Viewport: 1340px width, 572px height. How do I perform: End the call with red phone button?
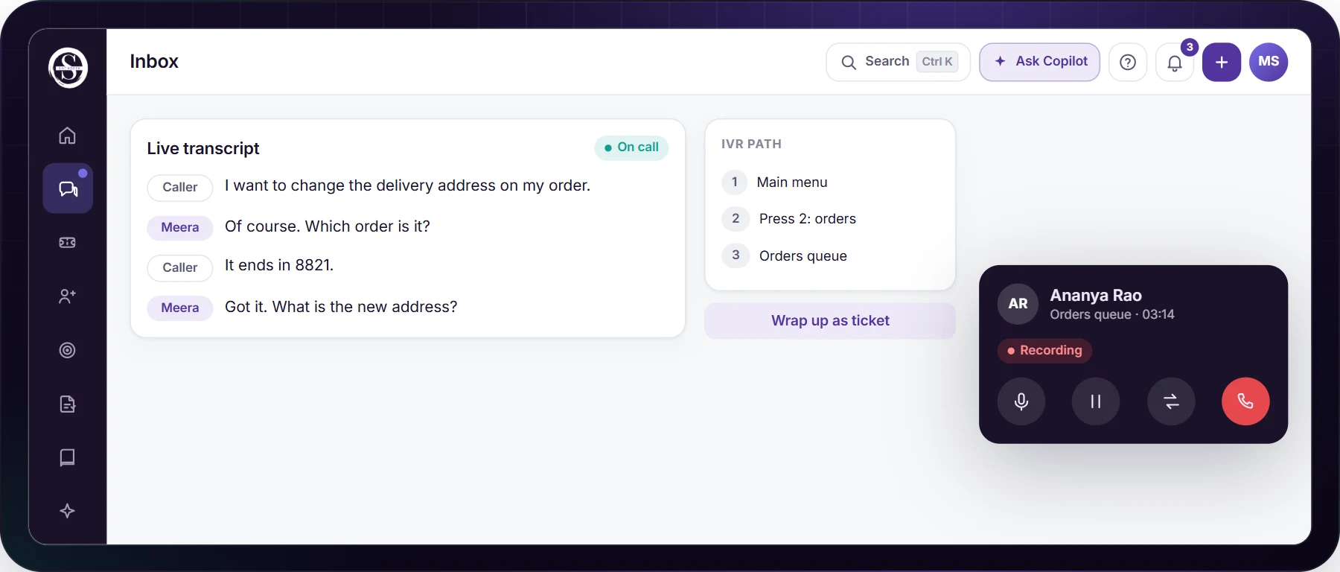1245,401
